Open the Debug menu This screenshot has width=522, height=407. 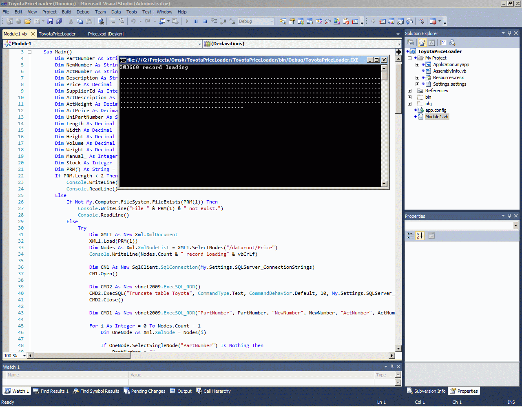point(83,12)
